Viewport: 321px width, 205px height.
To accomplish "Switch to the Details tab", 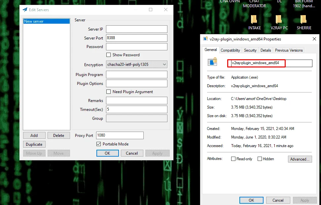I will [266, 50].
